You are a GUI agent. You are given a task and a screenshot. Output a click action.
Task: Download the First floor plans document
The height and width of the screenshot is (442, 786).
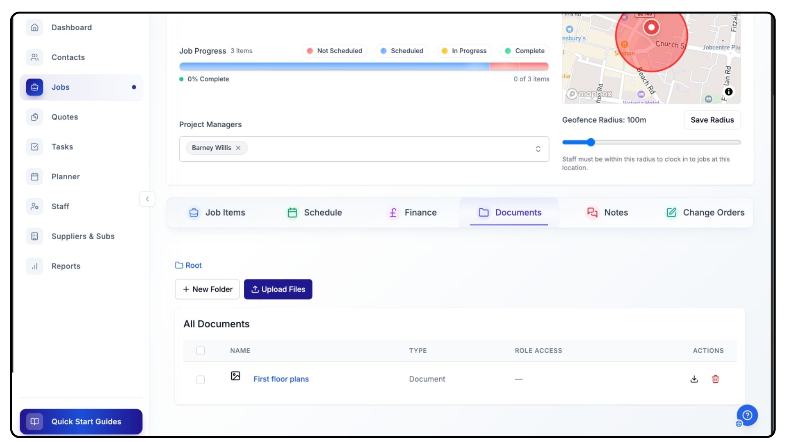click(694, 379)
